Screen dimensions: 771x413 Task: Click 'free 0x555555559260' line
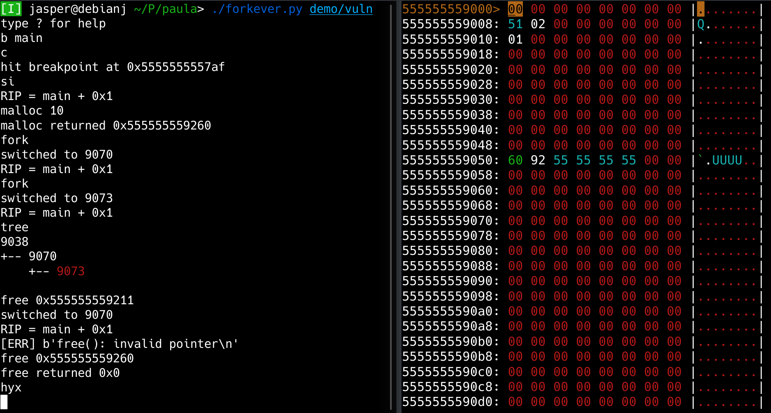pos(67,358)
